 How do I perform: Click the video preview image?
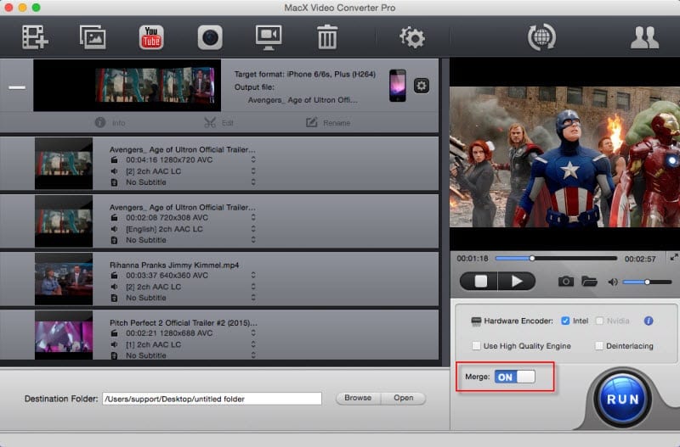tap(564, 157)
